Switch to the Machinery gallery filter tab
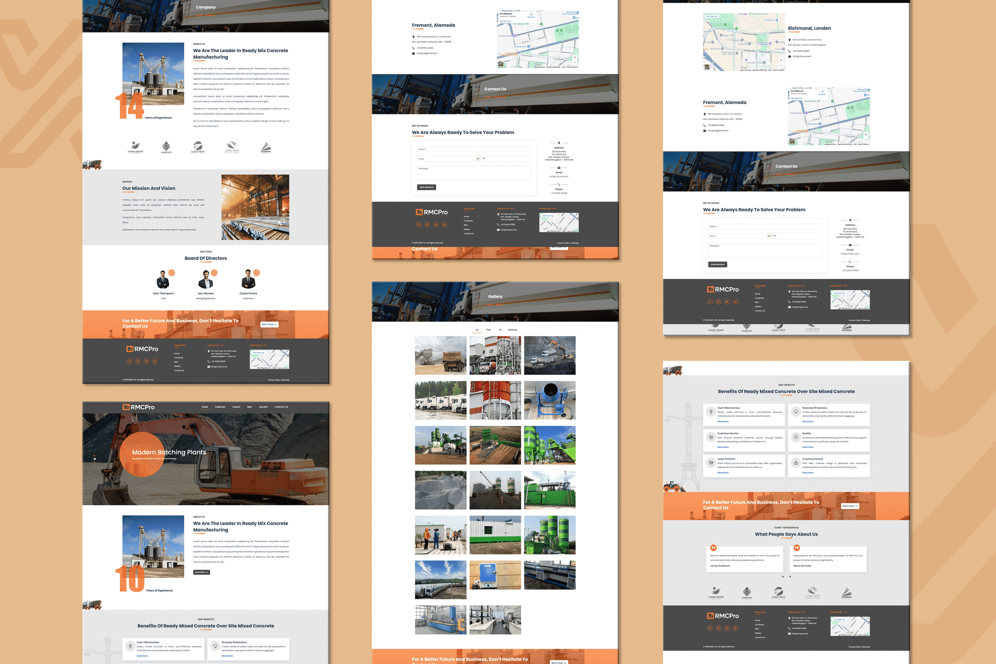 512,330
